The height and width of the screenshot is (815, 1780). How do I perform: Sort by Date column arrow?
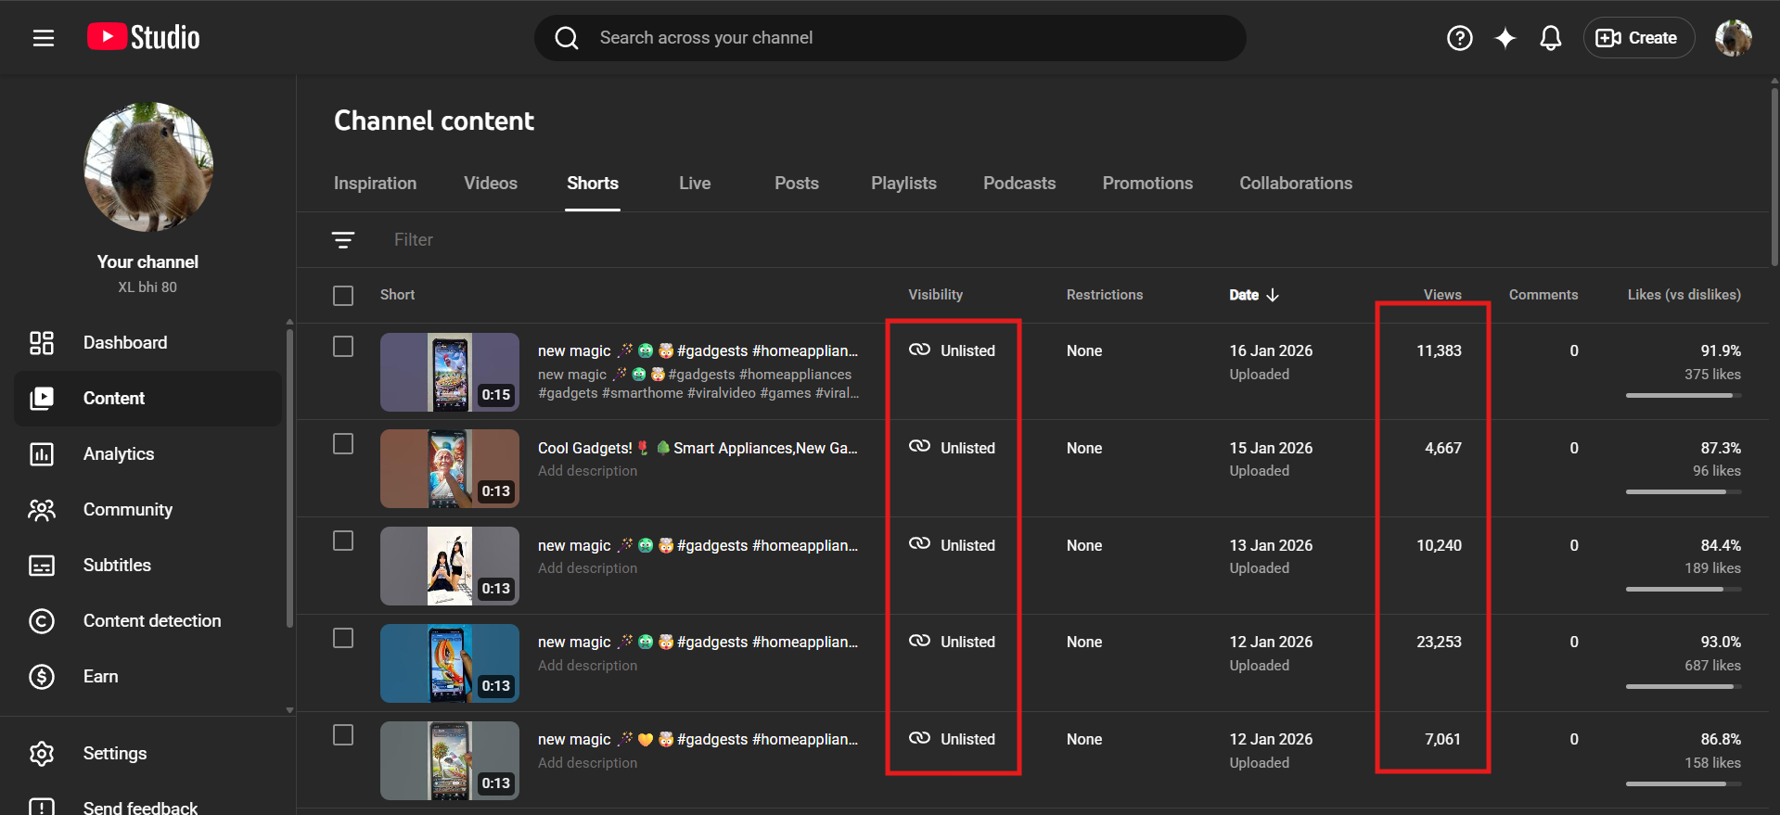[x=1272, y=295]
